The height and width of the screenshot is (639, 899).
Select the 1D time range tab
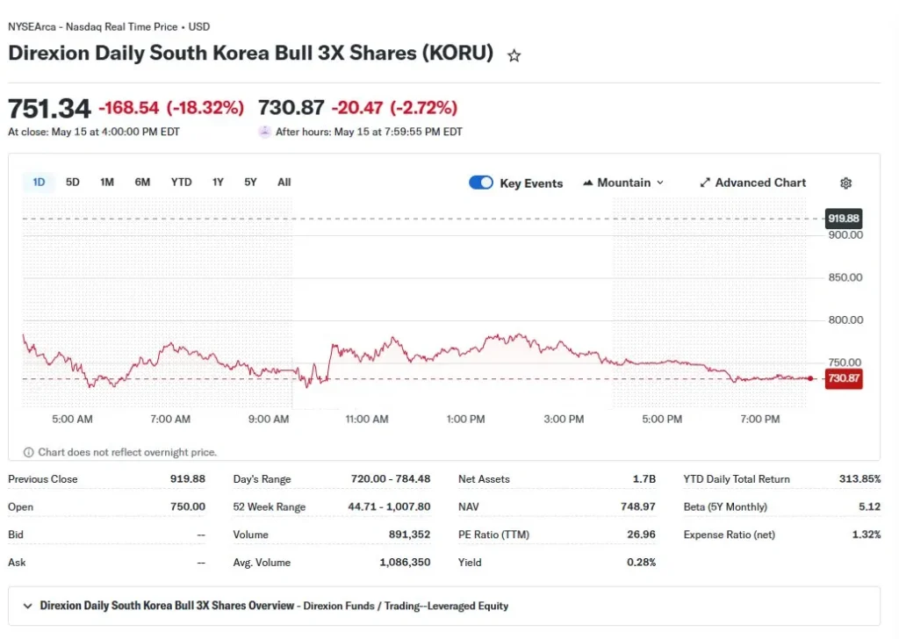tap(39, 183)
